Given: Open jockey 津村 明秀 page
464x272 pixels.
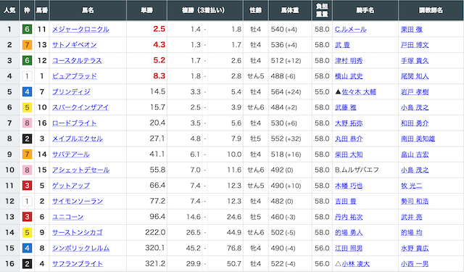Looking at the screenshot, I should pos(349,61).
